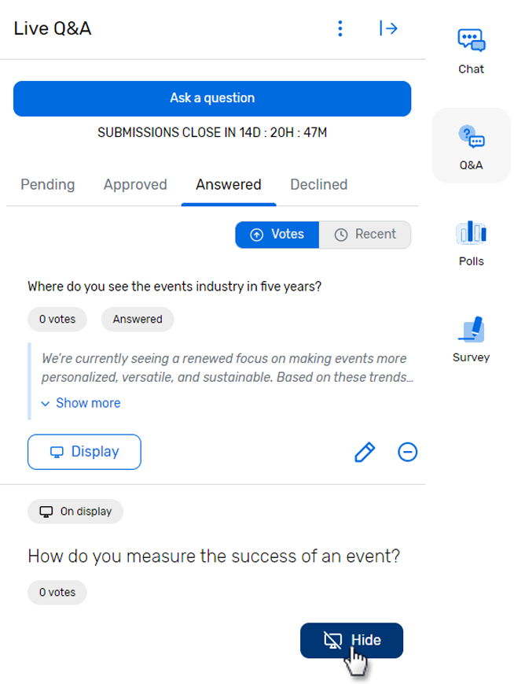This screenshot has width=514, height=684.
Task: Switch to the Pending tab
Action: coord(48,185)
